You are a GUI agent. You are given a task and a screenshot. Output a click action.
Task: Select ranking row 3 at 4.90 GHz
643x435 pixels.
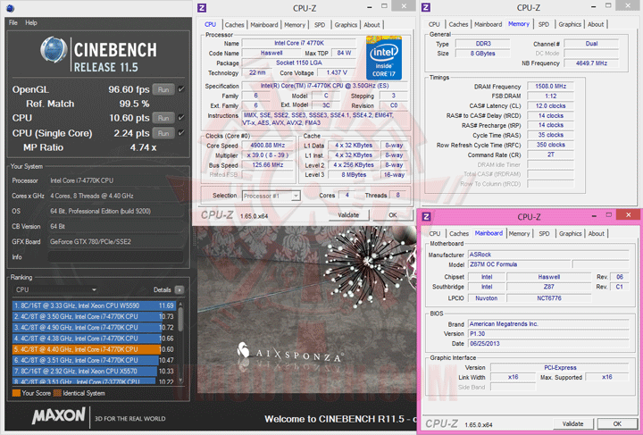(x=95, y=328)
